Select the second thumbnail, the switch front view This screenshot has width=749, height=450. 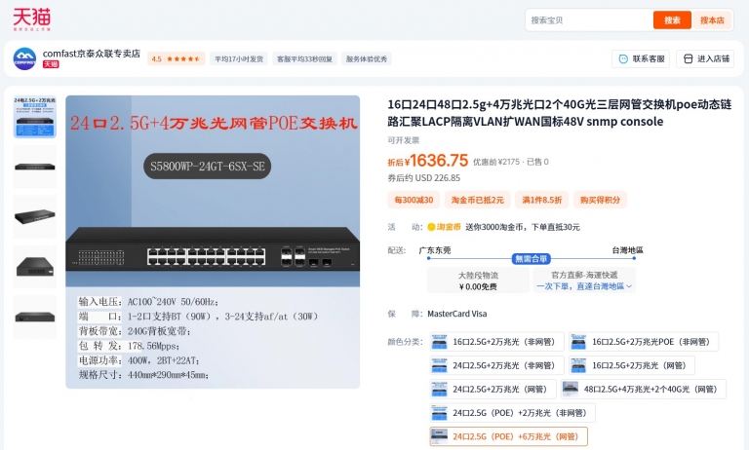coord(35,167)
